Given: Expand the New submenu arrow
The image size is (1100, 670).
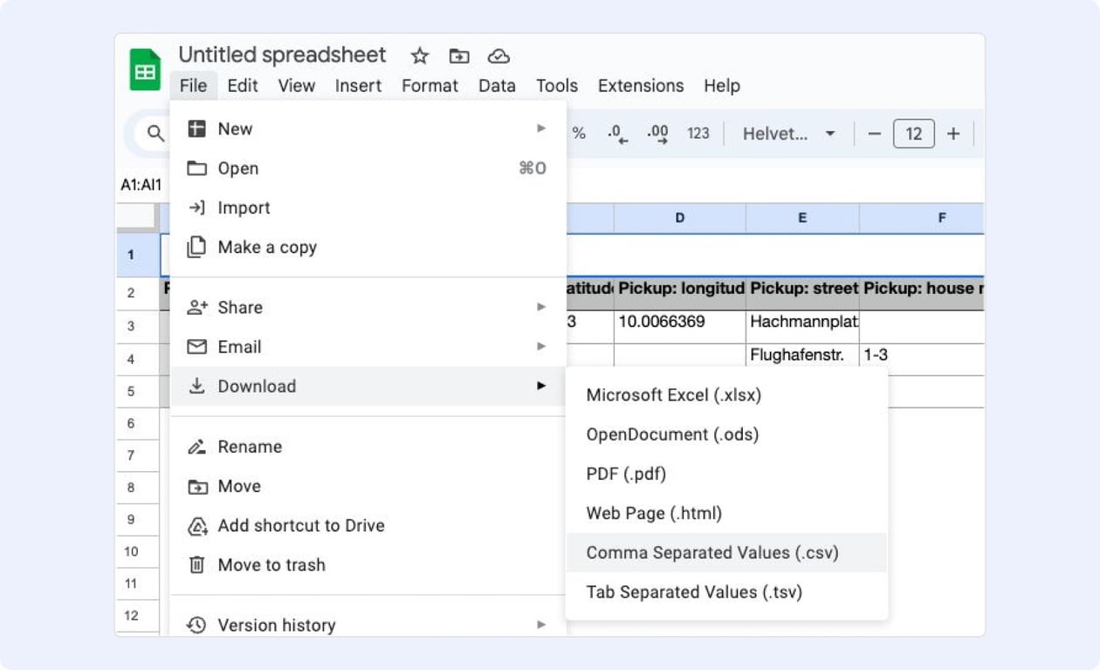Looking at the screenshot, I should click(541, 128).
